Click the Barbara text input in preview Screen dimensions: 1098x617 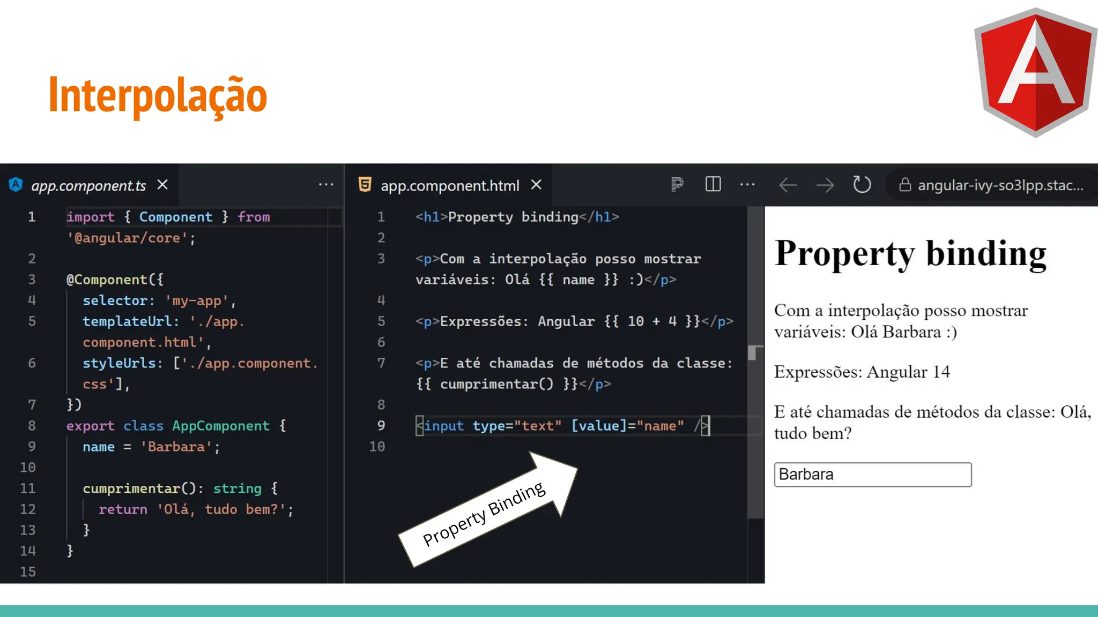[x=872, y=475]
